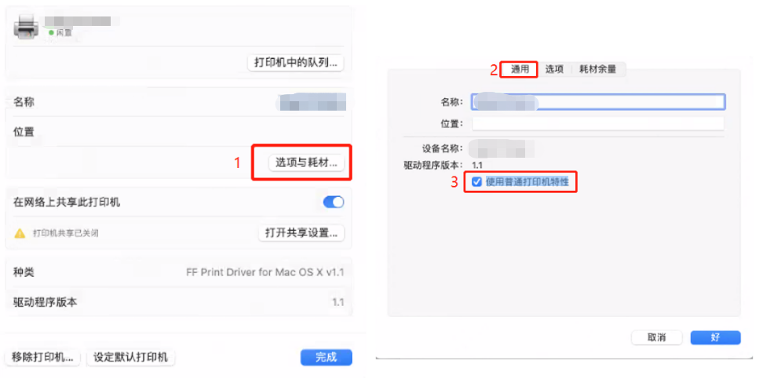The width and height of the screenshot is (763, 379).
Task: Click the yellow warning triangle icon
Action: point(20,233)
